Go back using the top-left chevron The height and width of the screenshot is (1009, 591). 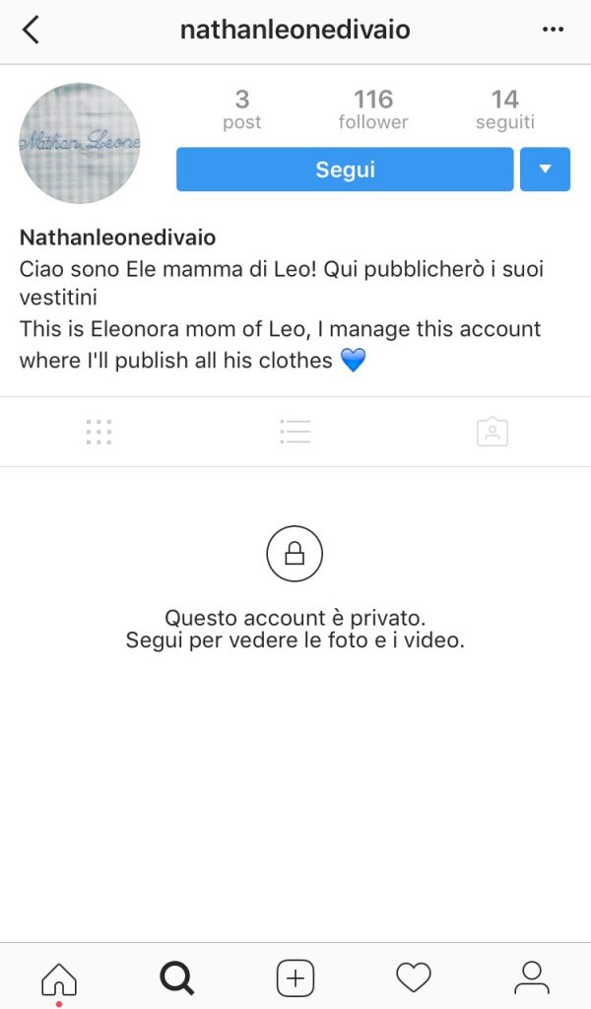[31, 30]
